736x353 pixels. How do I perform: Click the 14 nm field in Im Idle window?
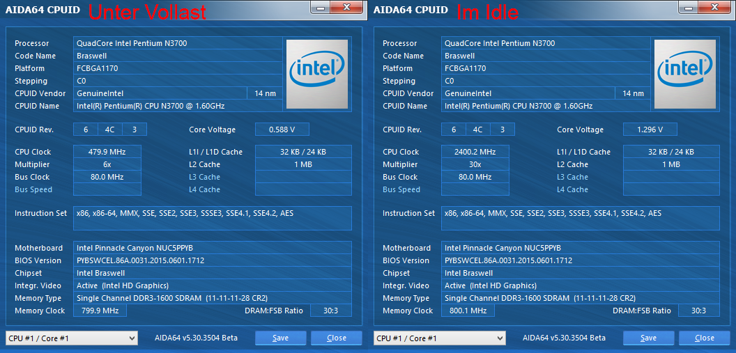[x=634, y=93]
